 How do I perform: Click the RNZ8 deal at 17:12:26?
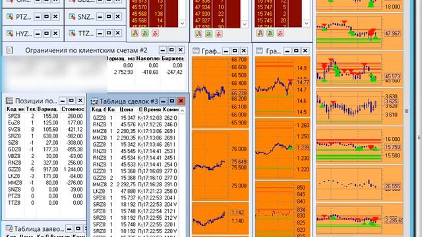tap(135, 124)
